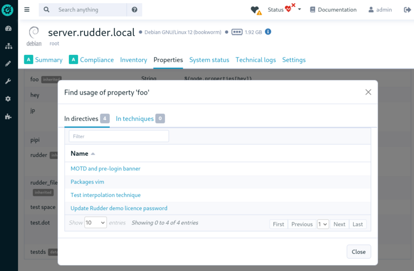Open the System status tab

point(209,60)
